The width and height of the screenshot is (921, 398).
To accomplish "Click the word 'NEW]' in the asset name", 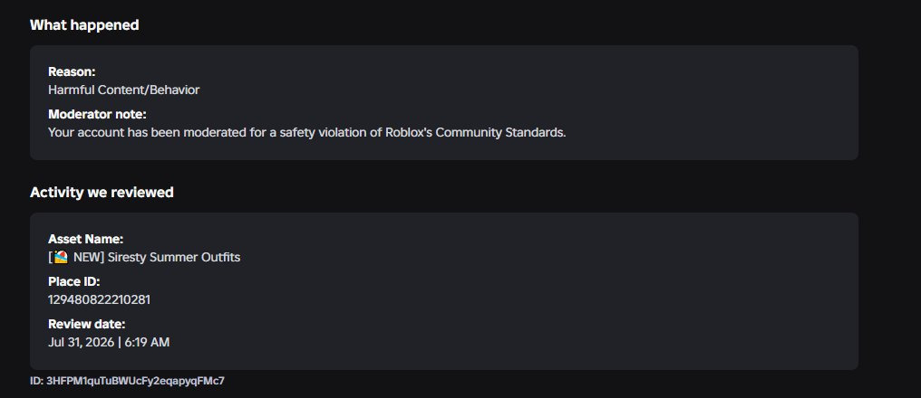I will point(89,257).
